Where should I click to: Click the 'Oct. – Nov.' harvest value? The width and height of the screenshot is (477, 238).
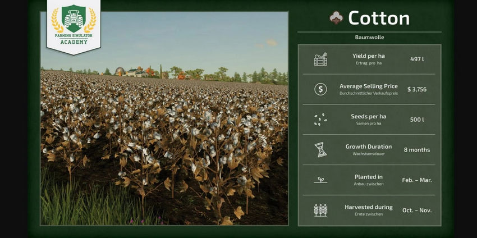(417, 210)
